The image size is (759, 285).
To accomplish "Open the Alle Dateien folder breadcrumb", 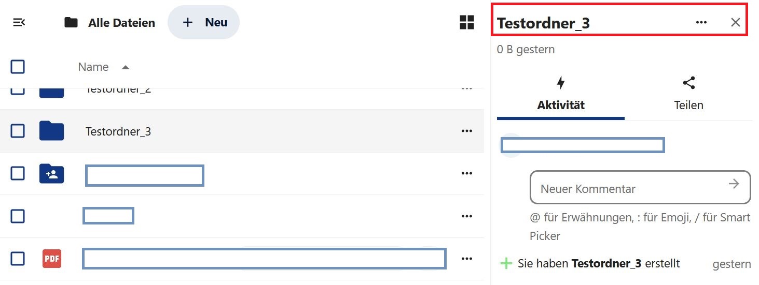I will [x=109, y=23].
